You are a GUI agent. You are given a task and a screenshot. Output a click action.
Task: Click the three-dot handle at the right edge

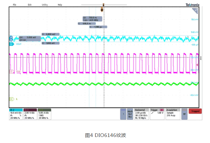201,58
